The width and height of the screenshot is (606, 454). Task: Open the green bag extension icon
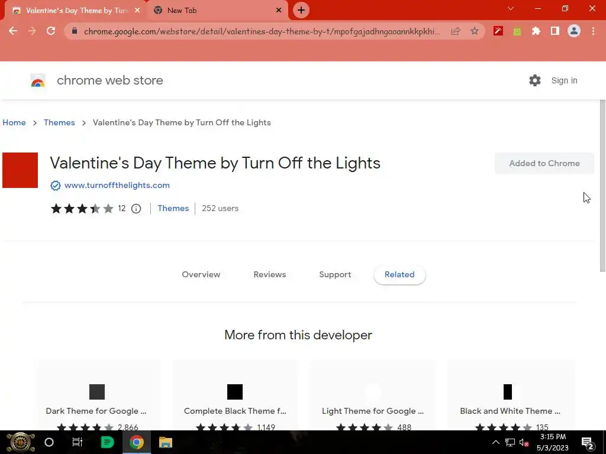point(517,31)
